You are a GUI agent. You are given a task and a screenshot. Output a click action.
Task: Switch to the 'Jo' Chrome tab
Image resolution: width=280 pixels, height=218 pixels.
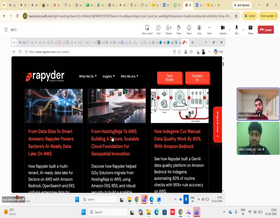(x=111, y=5)
